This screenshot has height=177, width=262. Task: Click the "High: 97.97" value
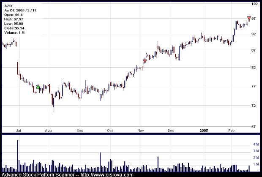(14, 19)
